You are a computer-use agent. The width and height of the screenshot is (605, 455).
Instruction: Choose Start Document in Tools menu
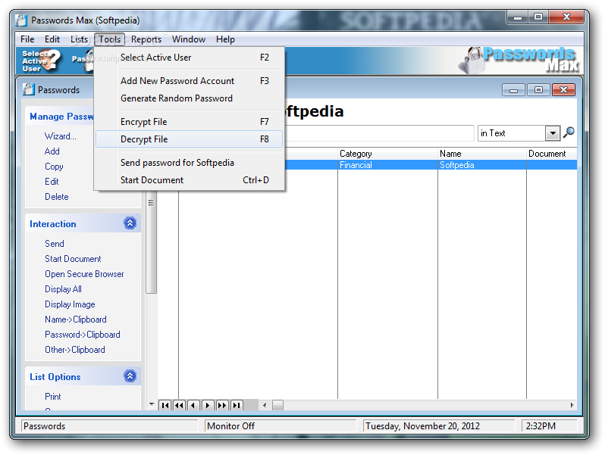coord(189,180)
